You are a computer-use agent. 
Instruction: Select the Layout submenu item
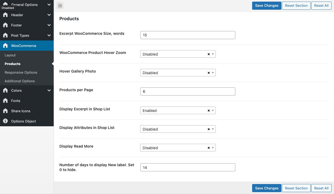coord(27,55)
